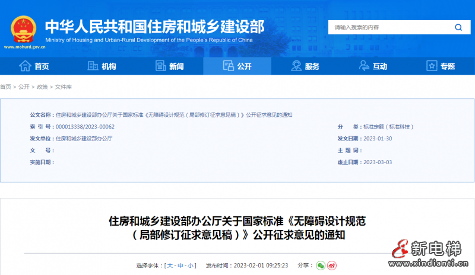Click the house icon beside 首页
475x275 pixels.
(x=25, y=66)
